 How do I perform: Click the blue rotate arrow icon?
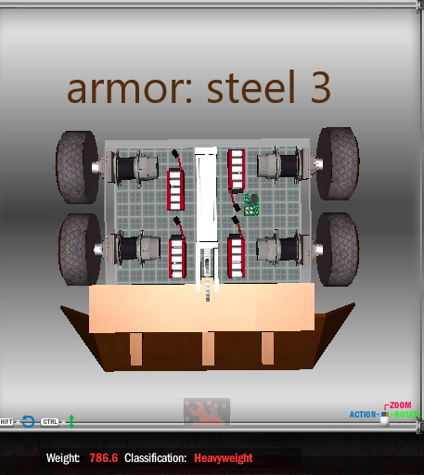point(28,421)
